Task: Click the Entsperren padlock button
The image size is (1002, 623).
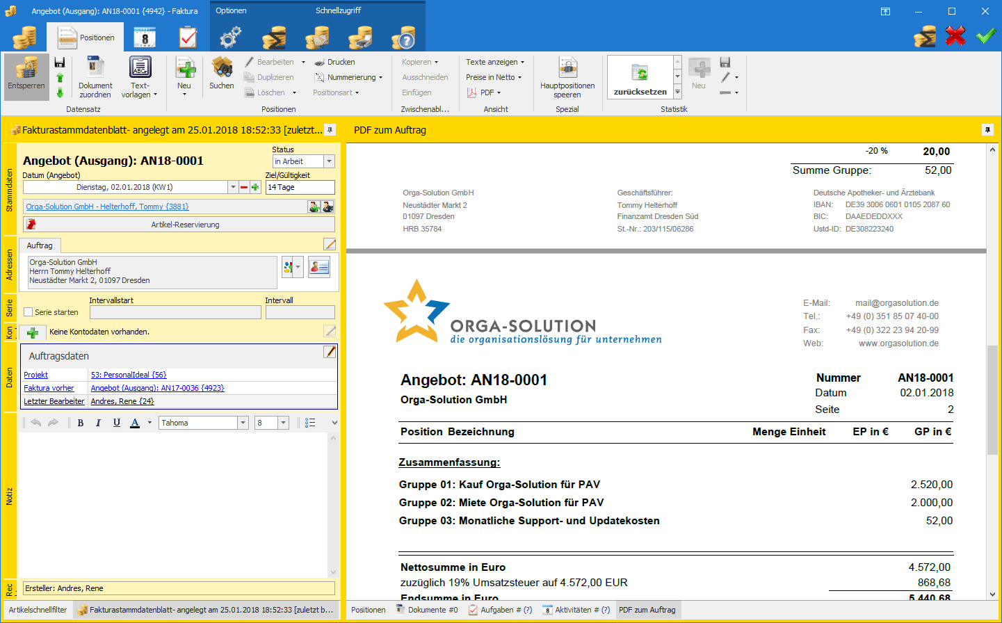Action: [26, 76]
